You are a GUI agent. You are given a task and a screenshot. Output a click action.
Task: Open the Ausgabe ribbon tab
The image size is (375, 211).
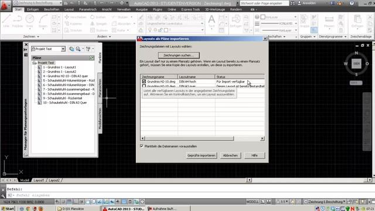pos(142,9)
